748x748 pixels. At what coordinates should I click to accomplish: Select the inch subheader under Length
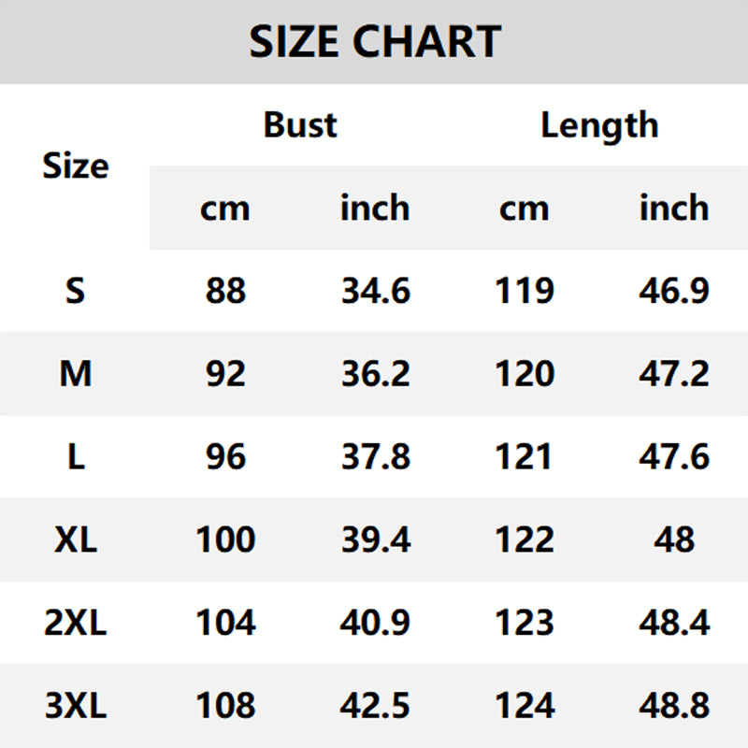(673, 208)
